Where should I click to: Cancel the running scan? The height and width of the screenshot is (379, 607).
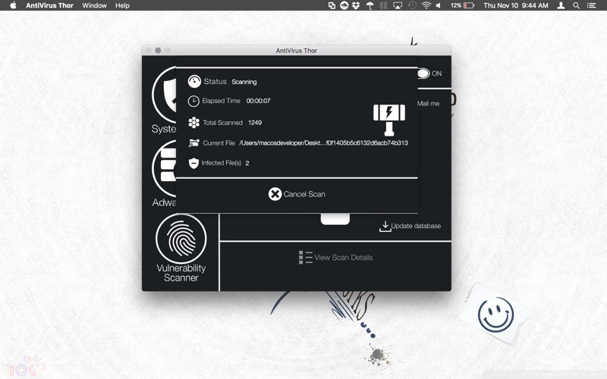click(x=297, y=194)
